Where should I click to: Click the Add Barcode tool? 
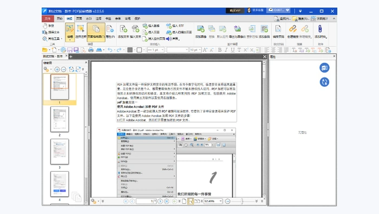pyautogui.click(x=264, y=32)
